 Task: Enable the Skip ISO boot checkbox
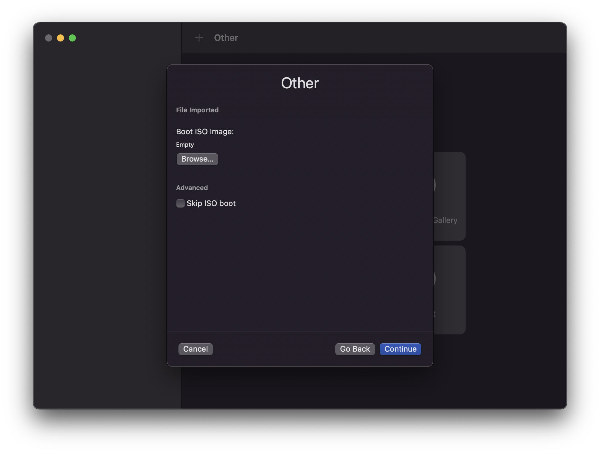[x=180, y=203]
